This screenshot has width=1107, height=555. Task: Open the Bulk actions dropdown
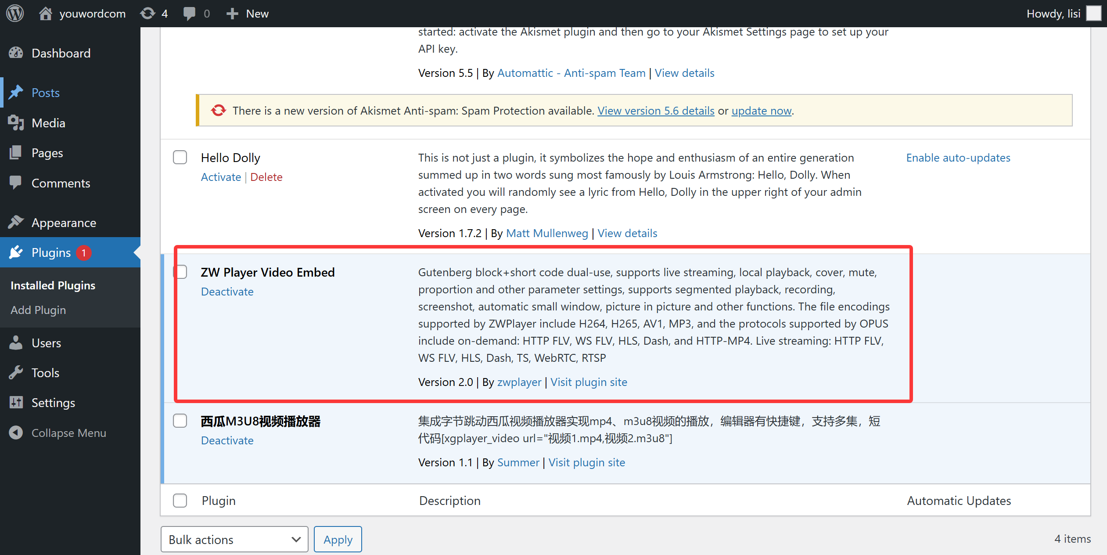coord(234,539)
